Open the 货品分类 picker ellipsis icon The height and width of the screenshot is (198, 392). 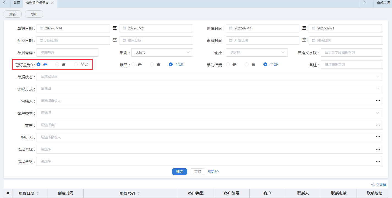[378, 161]
